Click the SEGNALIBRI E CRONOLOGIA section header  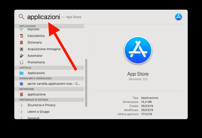pyautogui.click(x=49, y=78)
